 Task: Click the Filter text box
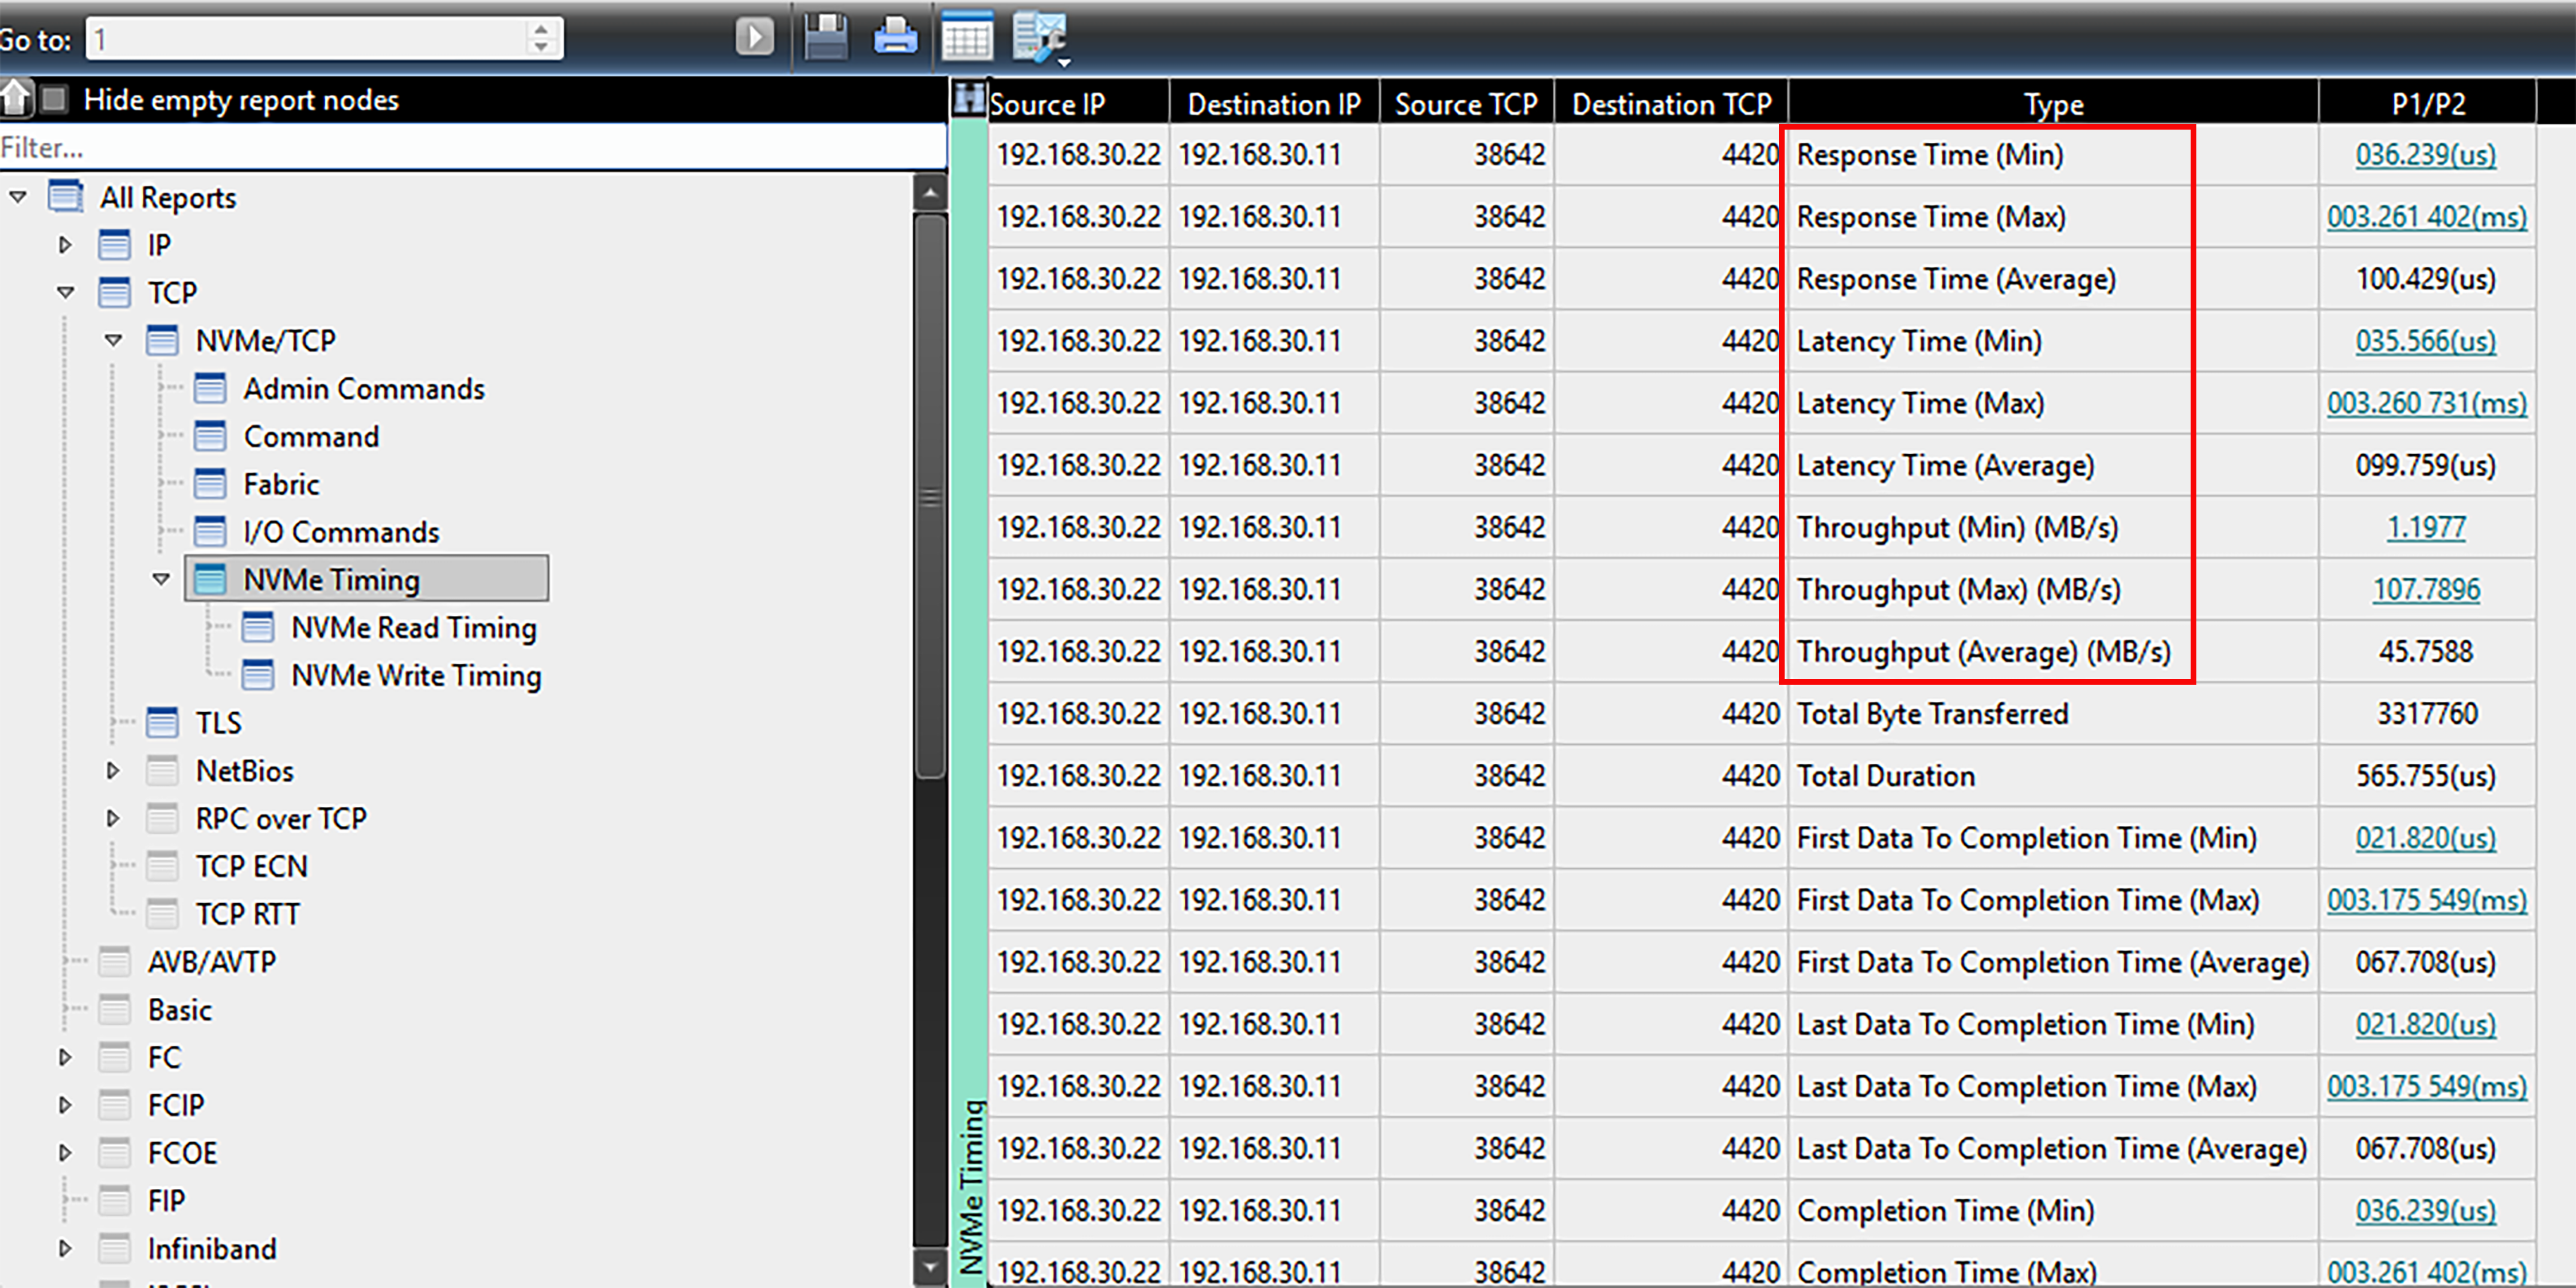pos(473,148)
